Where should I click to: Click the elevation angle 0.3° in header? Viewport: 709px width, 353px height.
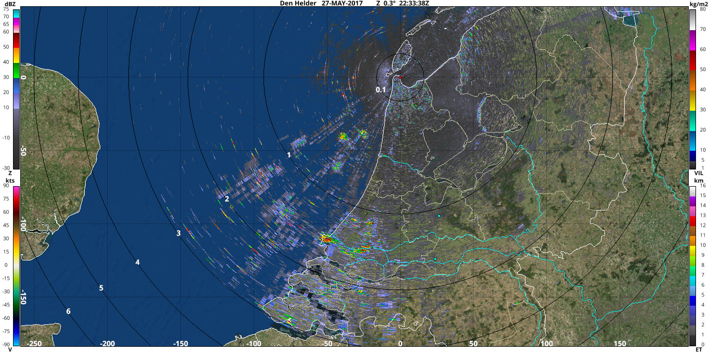(x=389, y=3)
